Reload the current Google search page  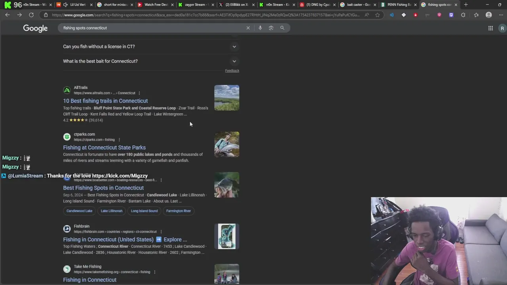point(31,15)
